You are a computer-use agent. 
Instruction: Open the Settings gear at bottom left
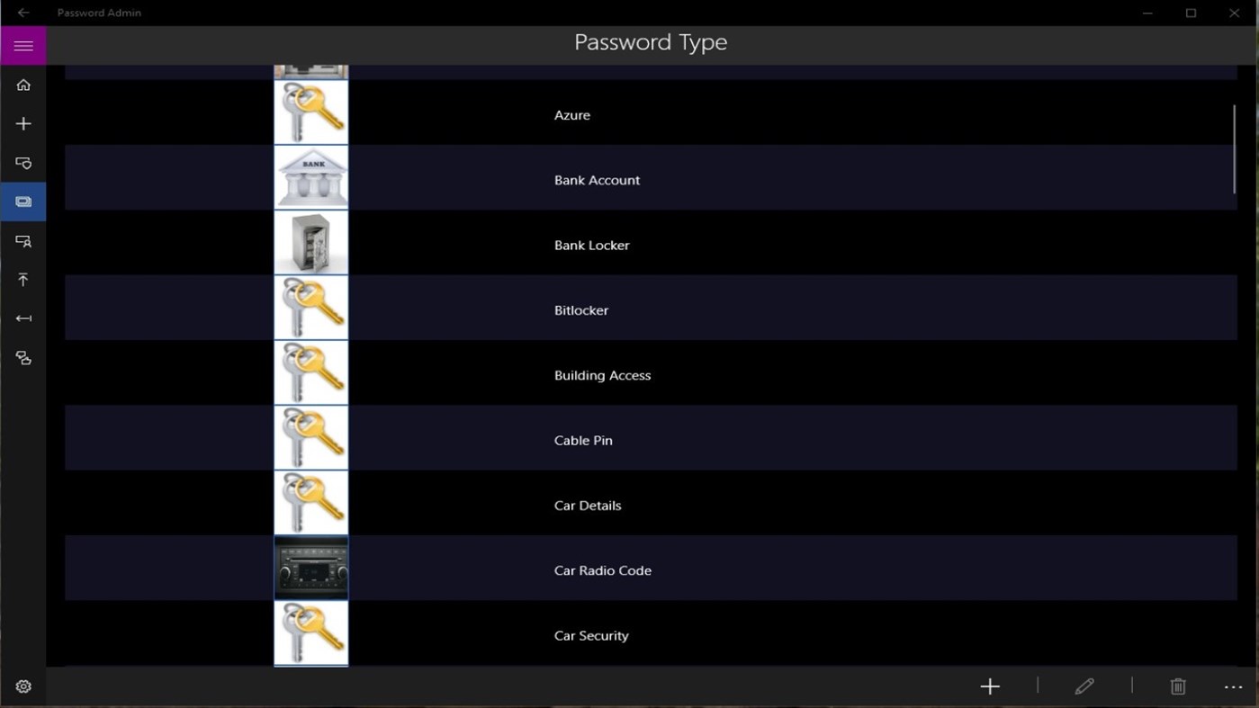[x=23, y=686]
